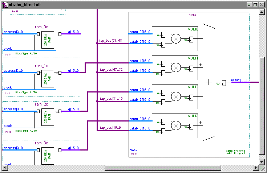Click the document icon in title bar
The image size is (267, 173).
[4, 4]
